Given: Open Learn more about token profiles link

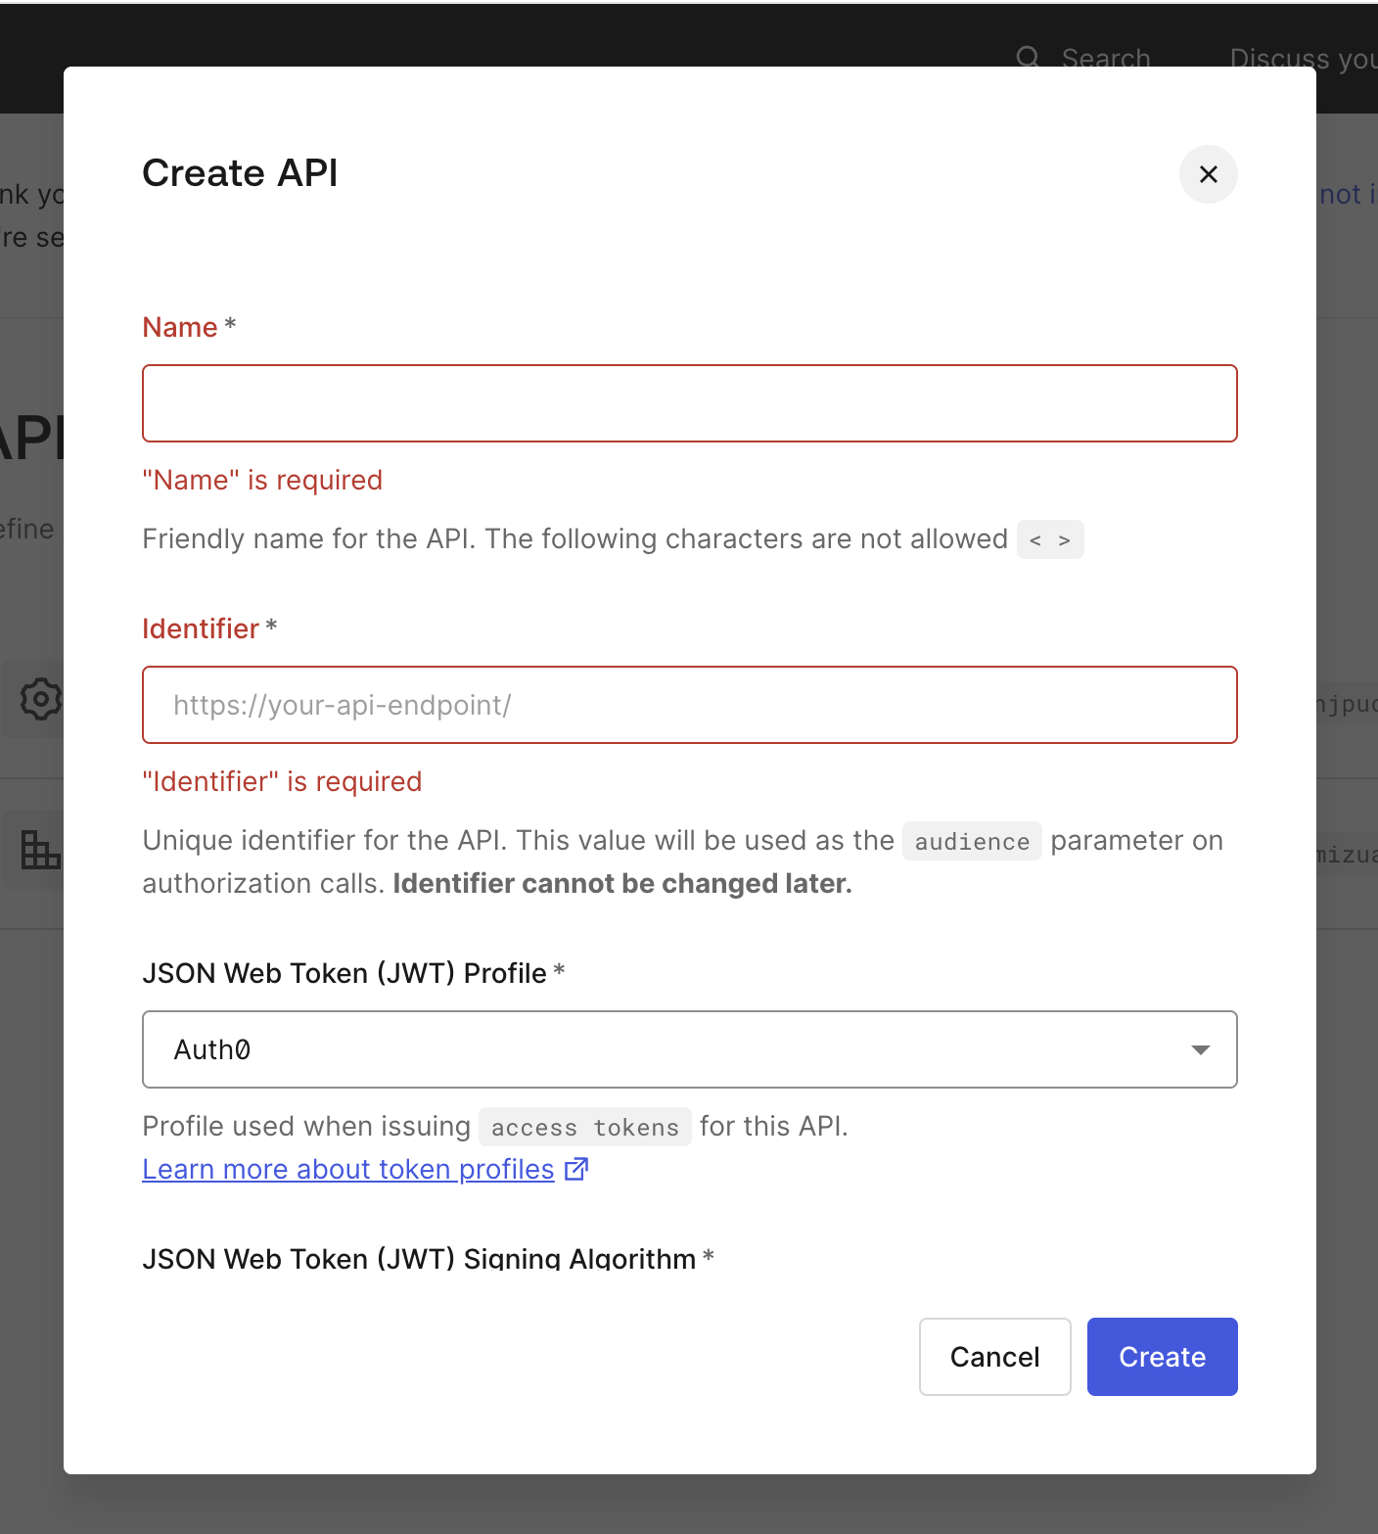Looking at the screenshot, I should (348, 1169).
